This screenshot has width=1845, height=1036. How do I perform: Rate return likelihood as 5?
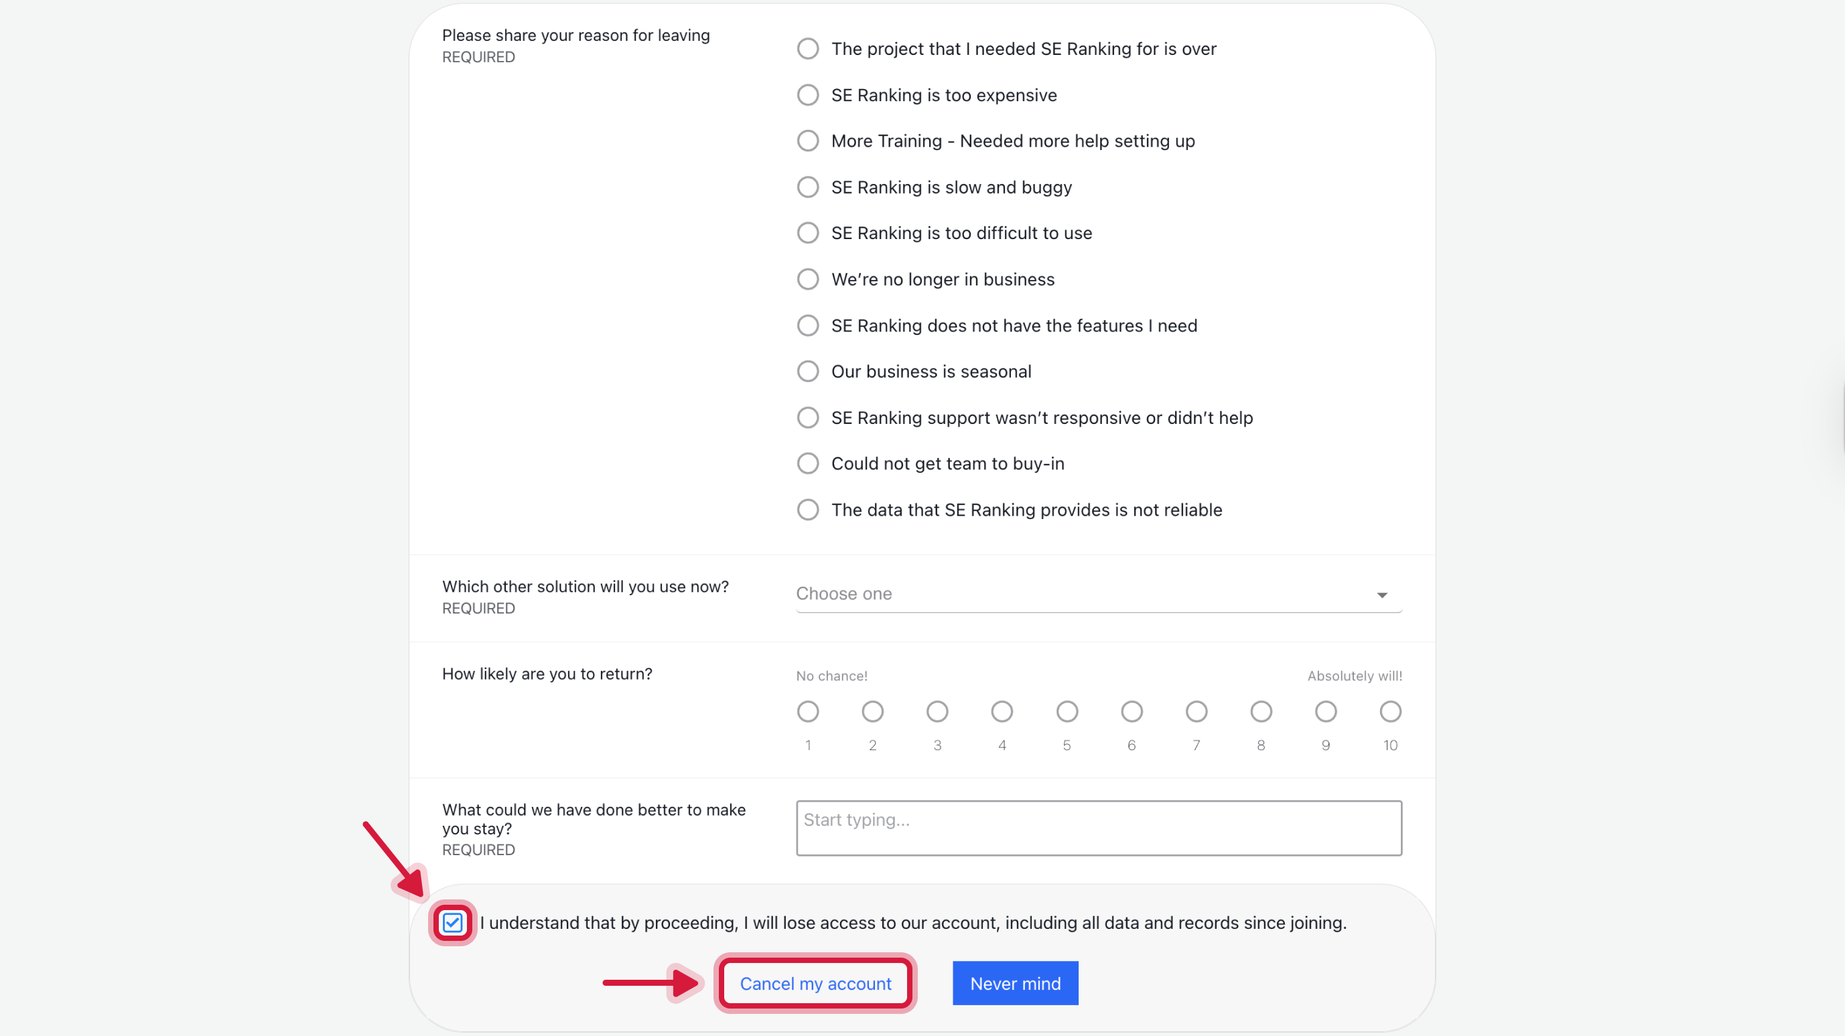click(x=1067, y=712)
